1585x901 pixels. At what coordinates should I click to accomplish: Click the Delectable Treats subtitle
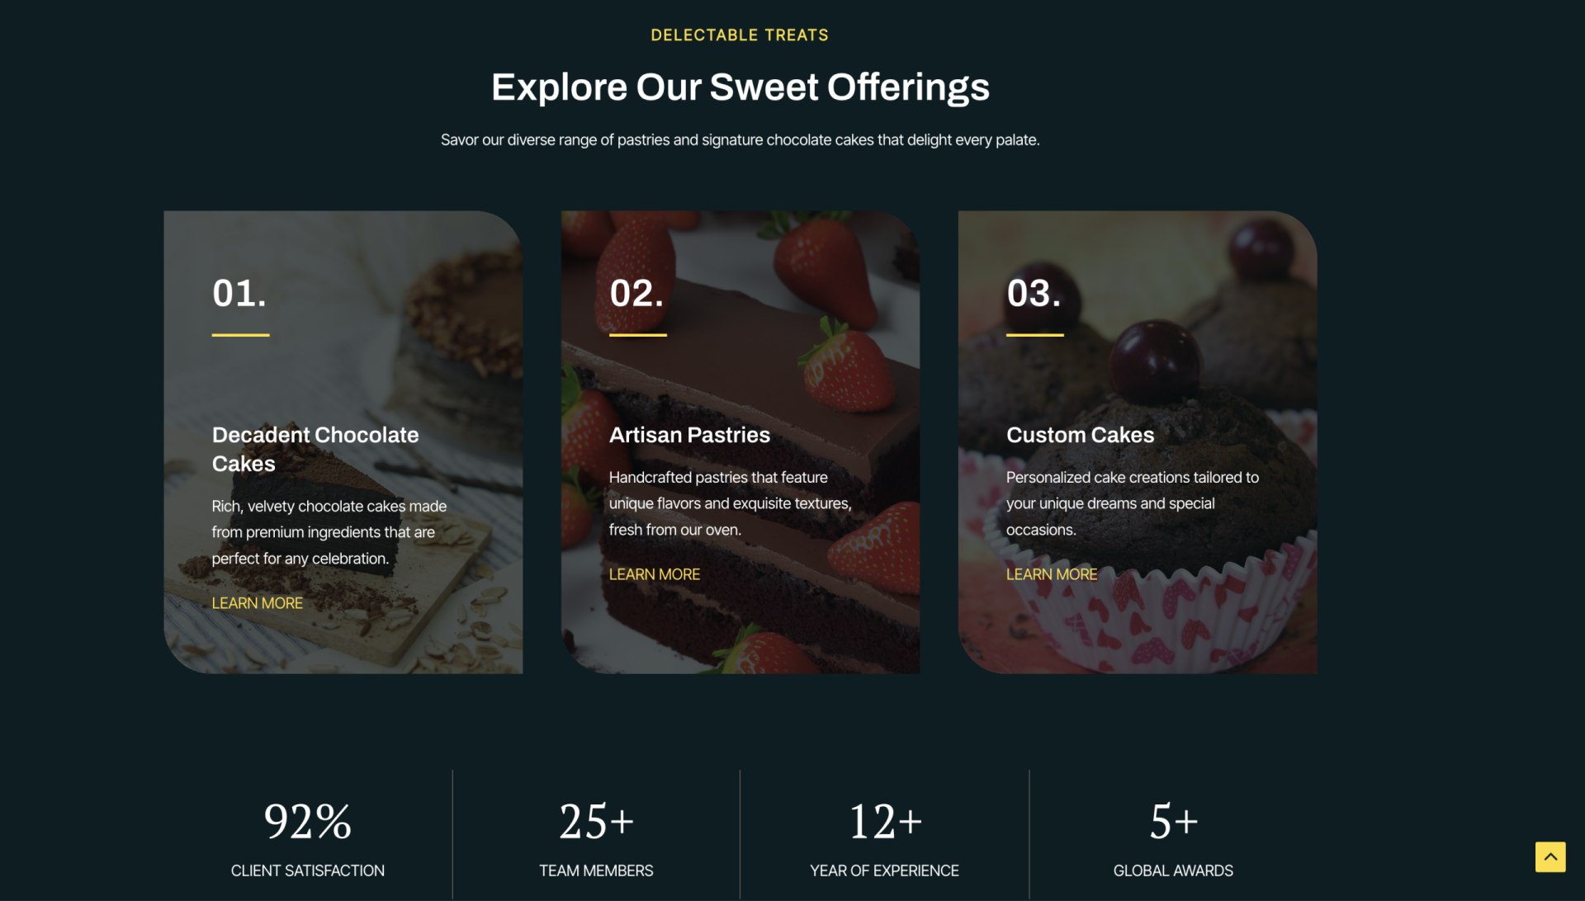tap(739, 35)
